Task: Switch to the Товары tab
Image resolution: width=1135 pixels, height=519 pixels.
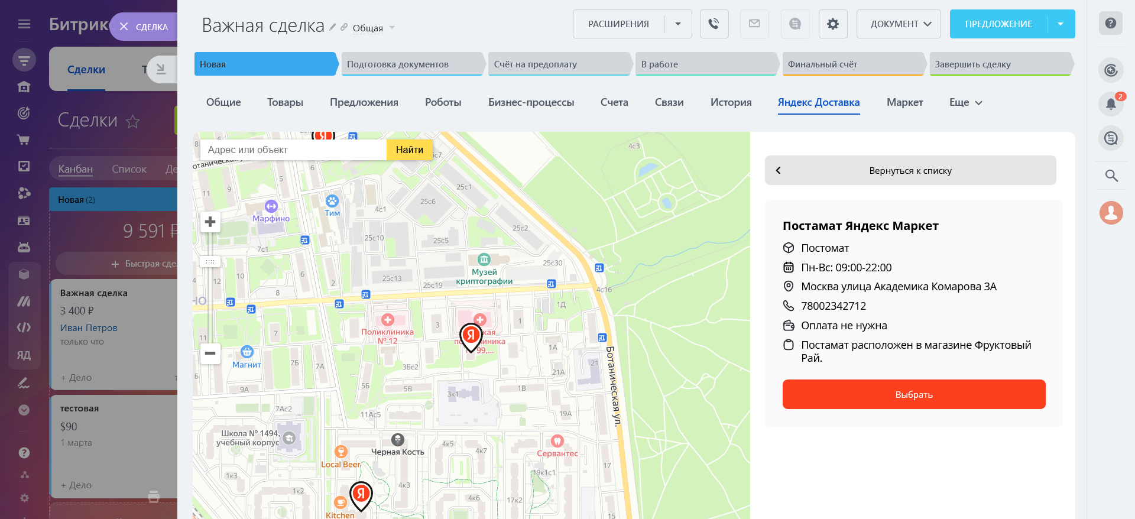Action: coord(285,103)
